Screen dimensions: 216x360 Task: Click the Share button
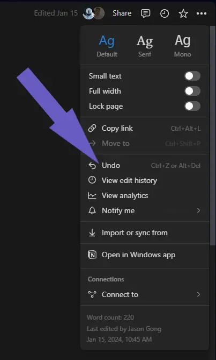[x=122, y=13]
